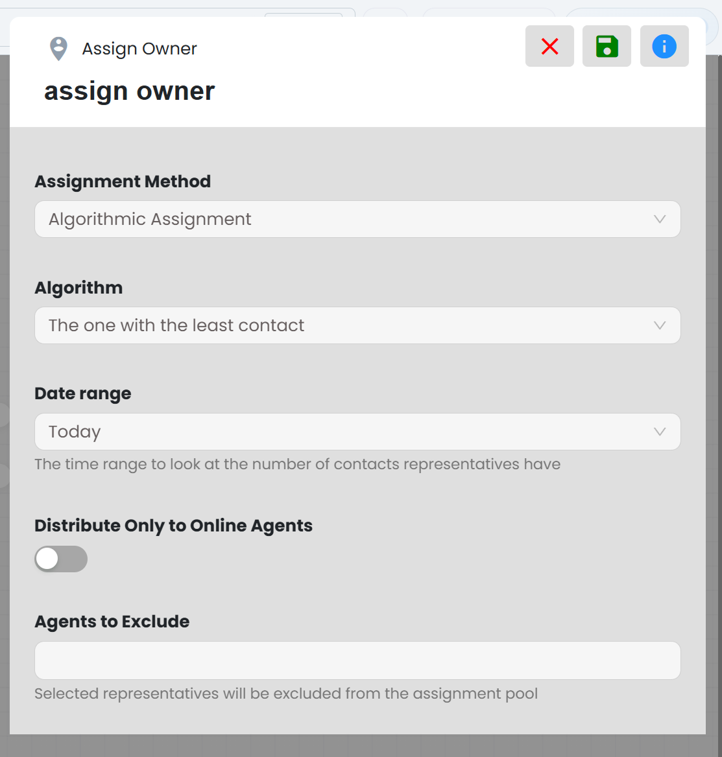Open info via blue i icon
The image size is (722, 757).
(664, 47)
